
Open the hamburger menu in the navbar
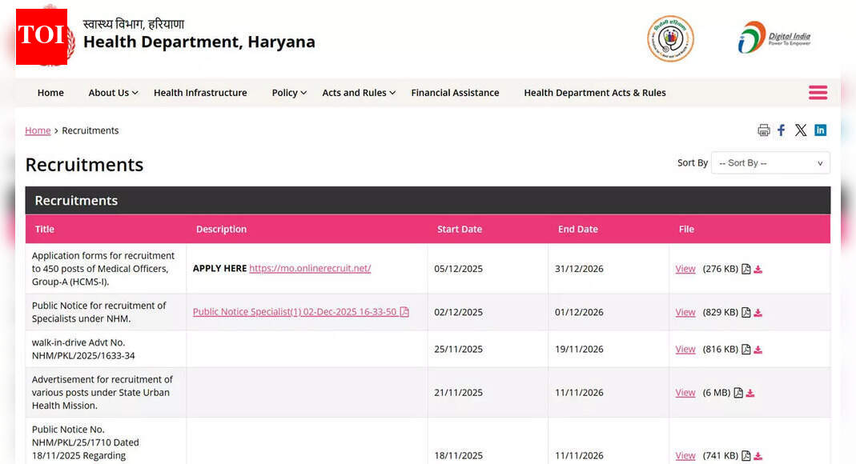pyautogui.click(x=818, y=93)
